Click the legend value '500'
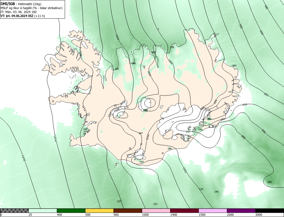The image size is (284, 217). tap(88, 215)
